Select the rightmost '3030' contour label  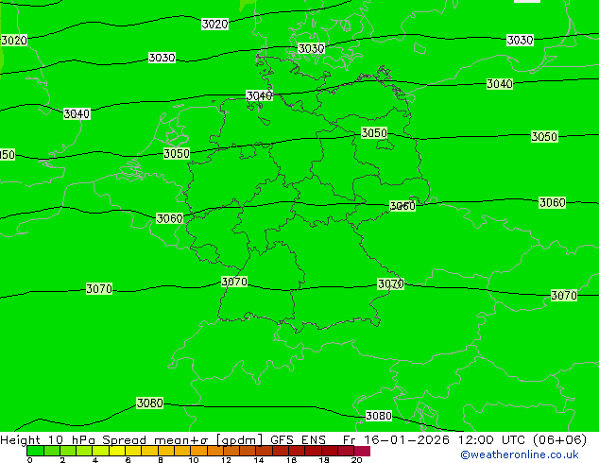pyautogui.click(x=520, y=40)
